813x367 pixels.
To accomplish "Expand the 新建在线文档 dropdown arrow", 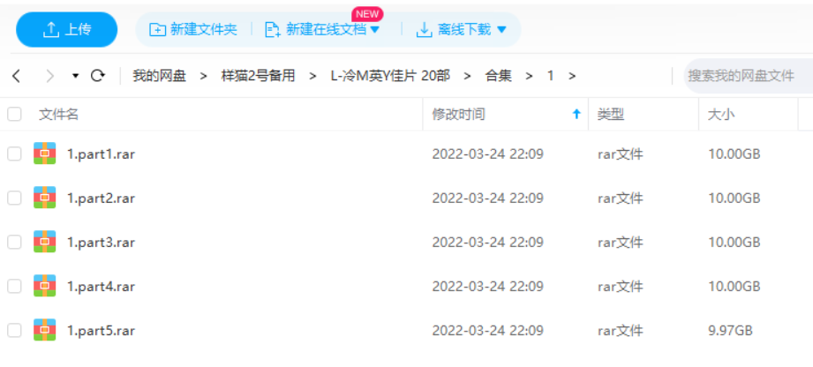I will (x=375, y=29).
